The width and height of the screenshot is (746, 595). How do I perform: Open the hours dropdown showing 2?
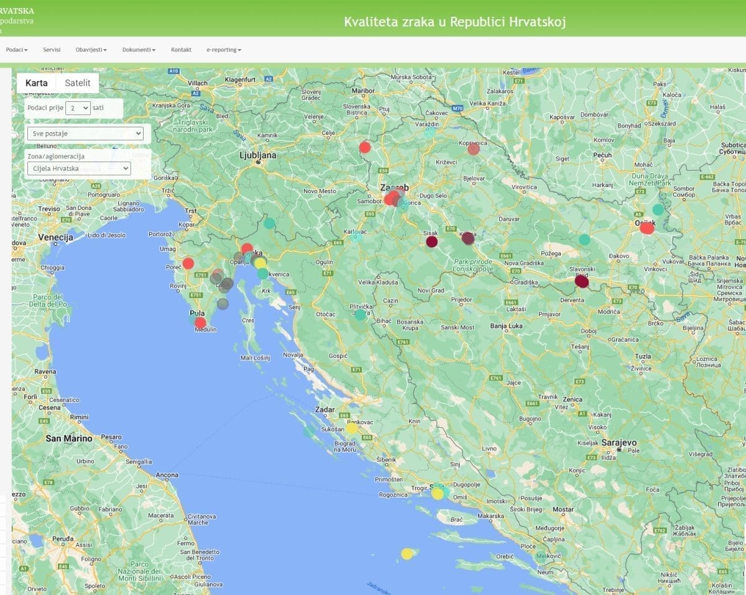point(78,108)
